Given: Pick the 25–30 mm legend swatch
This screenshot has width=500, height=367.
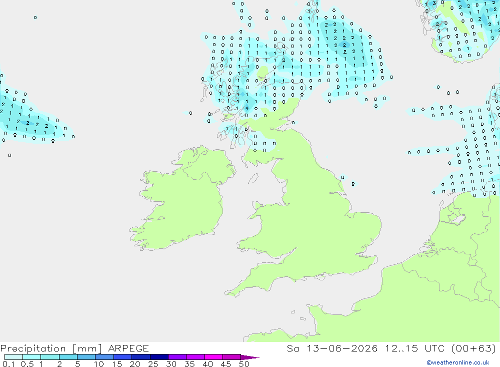Looking at the screenshot, I should (159, 357).
